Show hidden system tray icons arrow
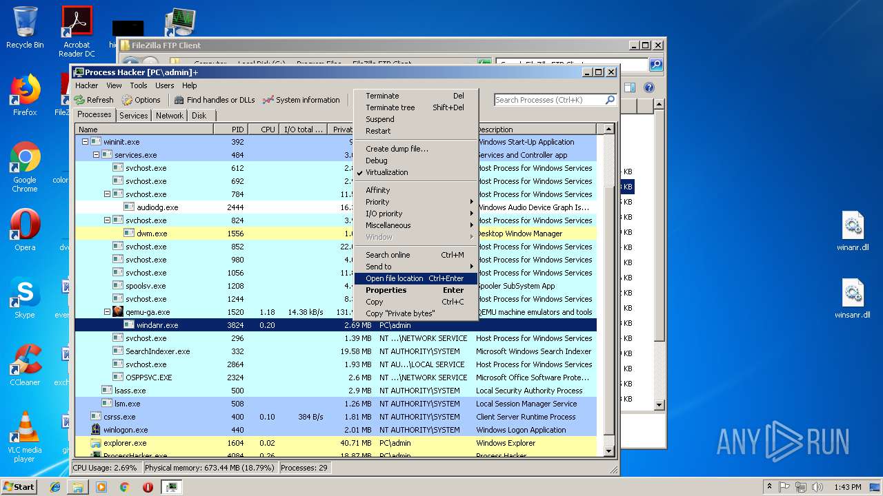 (769, 487)
